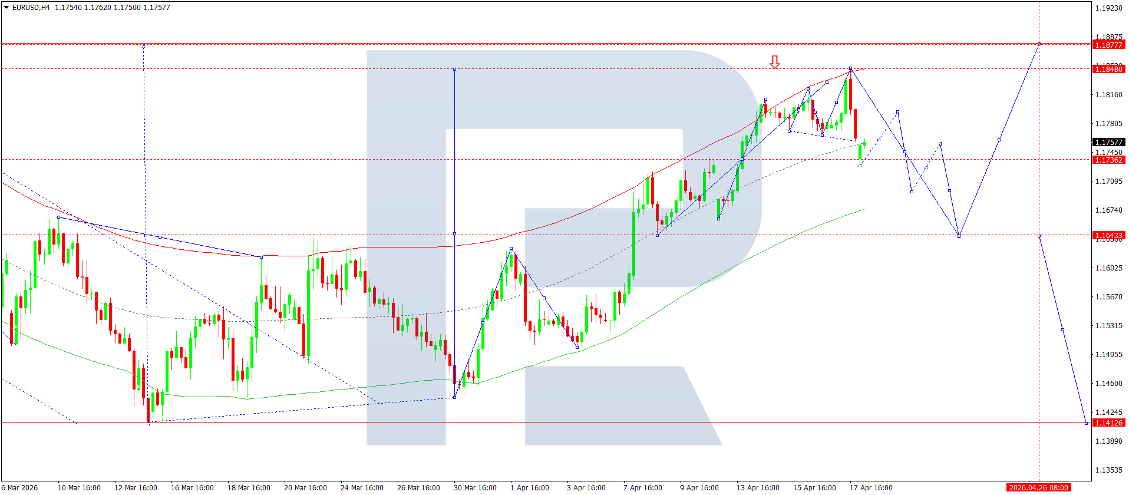Click the 17 Apr 16:00 time label
Image resolution: width=1129 pixels, height=495 pixels.
coord(870,487)
